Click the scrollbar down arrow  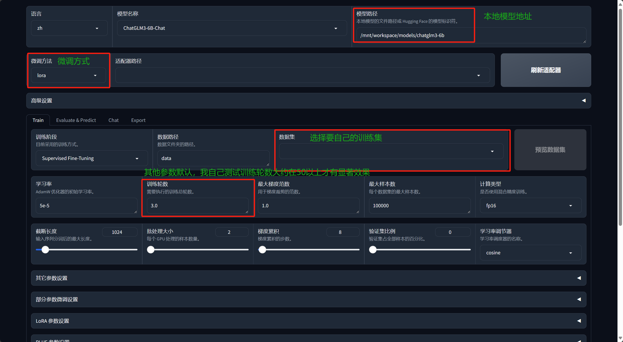point(620,338)
